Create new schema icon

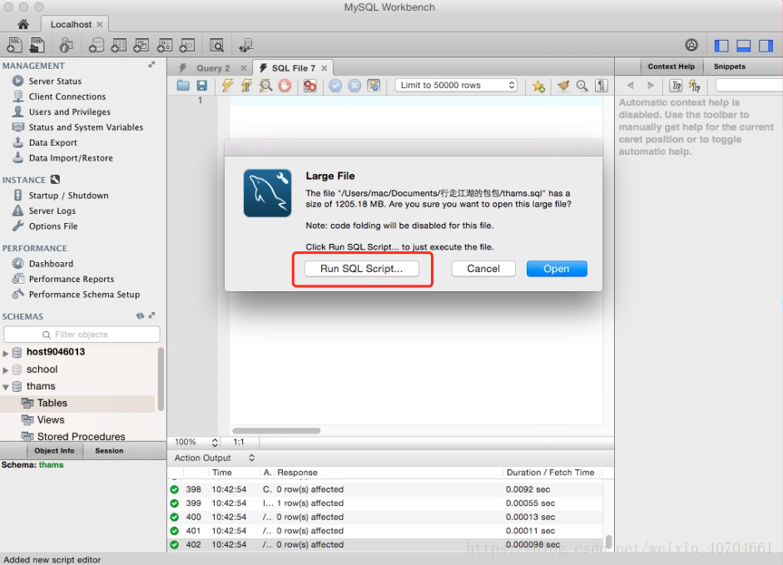pyautogui.click(x=96, y=46)
